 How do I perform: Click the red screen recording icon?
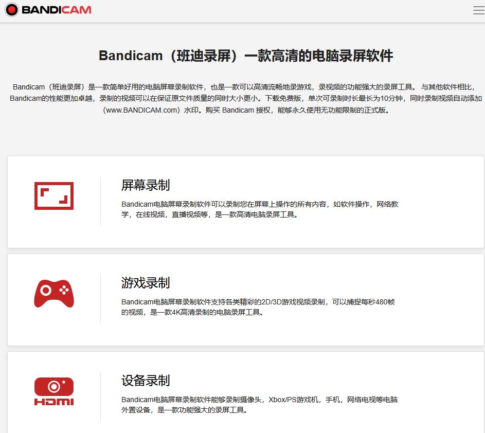[54, 196]
